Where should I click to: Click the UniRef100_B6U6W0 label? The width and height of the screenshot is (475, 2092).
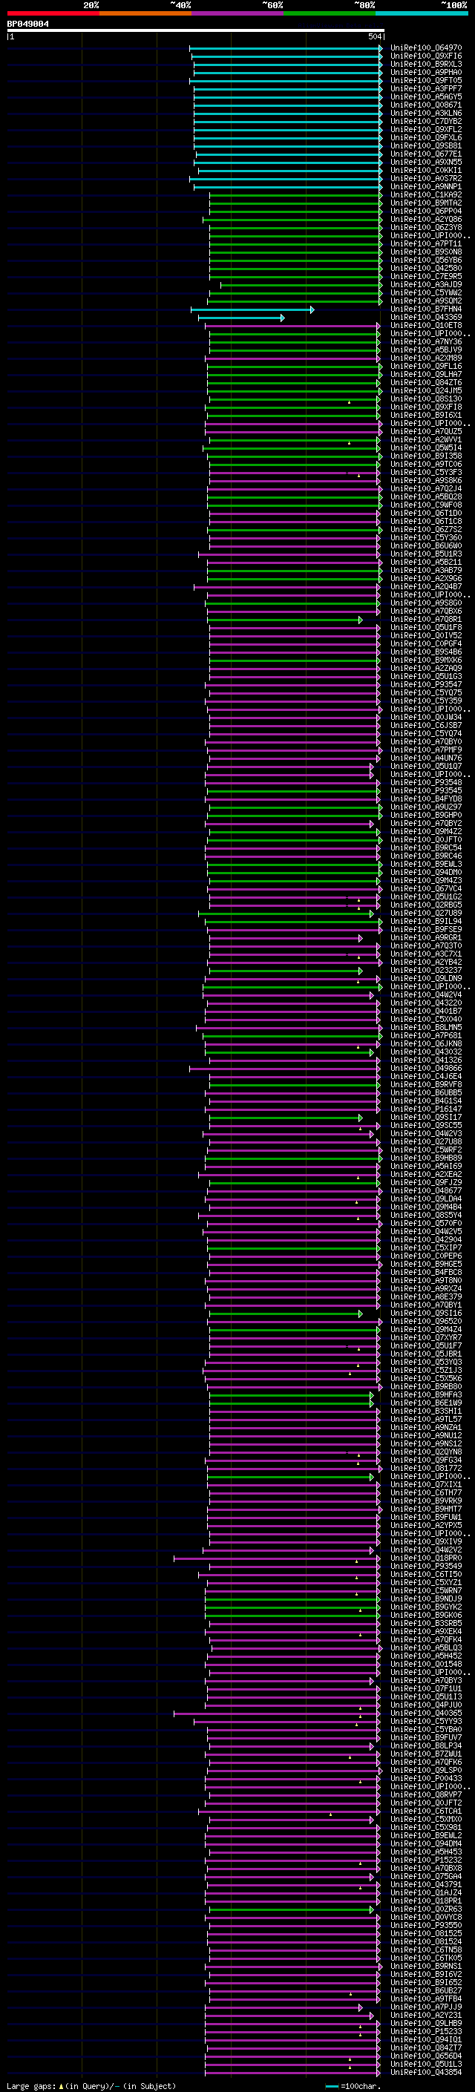pos(426,545)
